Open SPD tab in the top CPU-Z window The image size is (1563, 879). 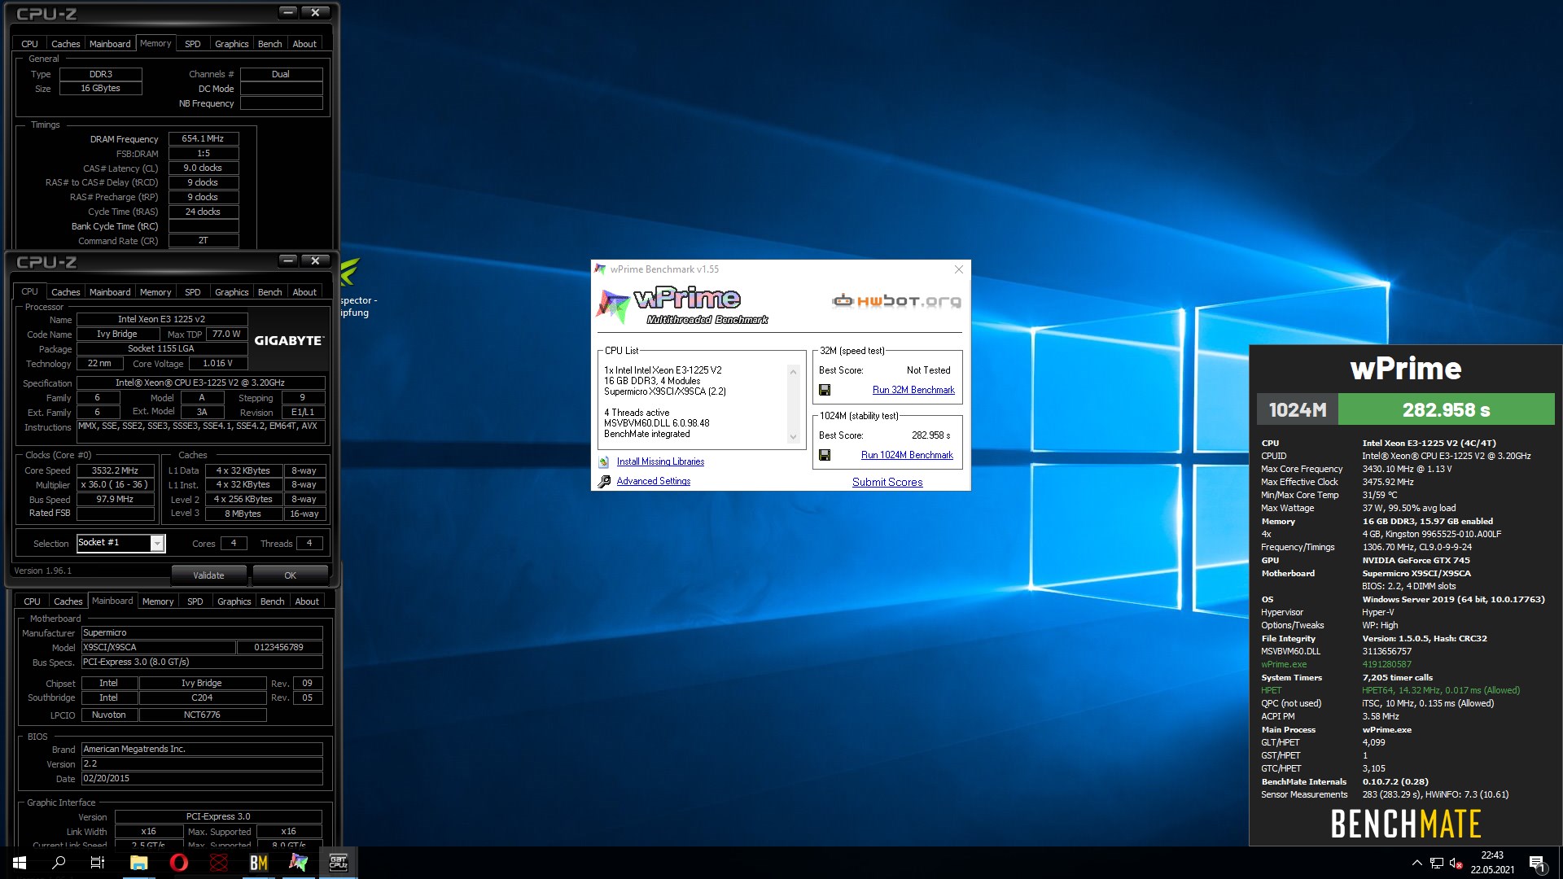click(192, 44)
